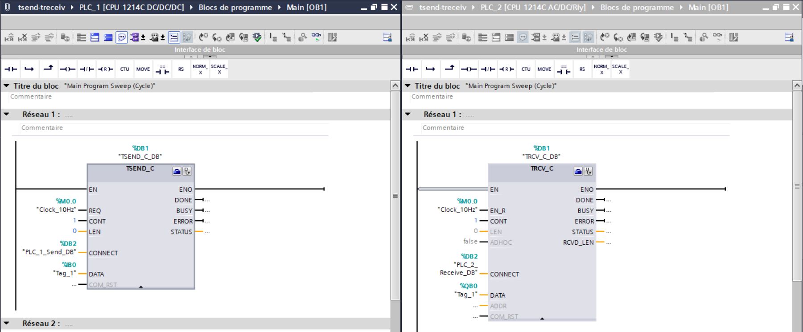Viewport: 803px width, 332px height.
Task: Collapse Titre du bloc in PLC_2 editor
Action: coord(408,86)
